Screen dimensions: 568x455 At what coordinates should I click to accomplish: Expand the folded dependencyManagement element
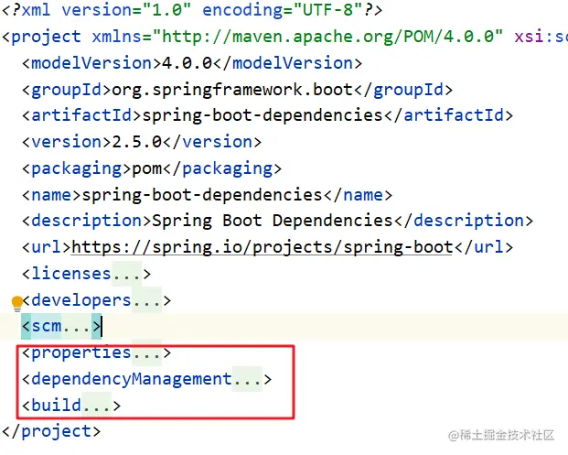[247, 379]
